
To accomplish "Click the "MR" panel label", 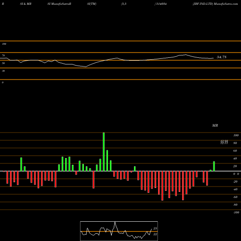I will pos(215,125).
